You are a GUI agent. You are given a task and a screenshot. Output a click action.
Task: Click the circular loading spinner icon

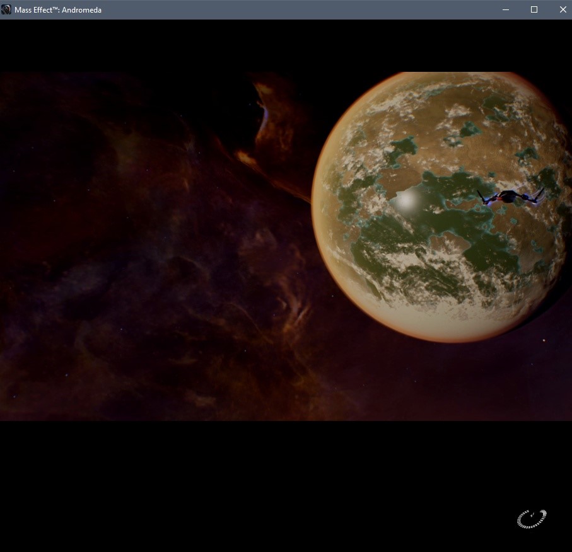click(x=532, y=519)
